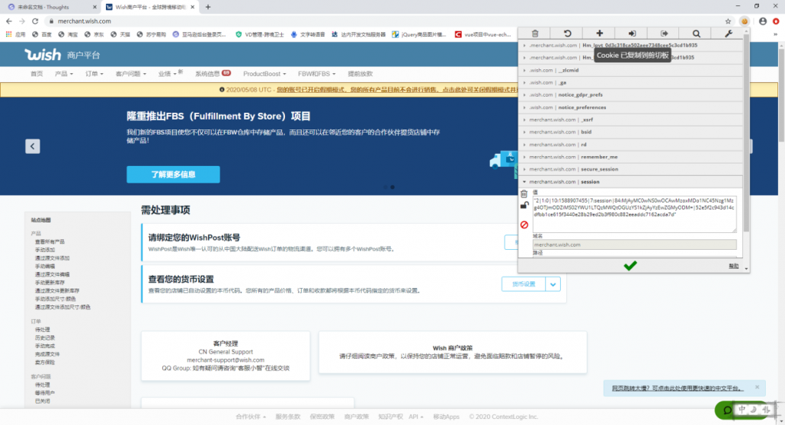Viewport: 785px width, 425px height.
Task: Expand the secure_session cookie row
Action: pyautogui.click(x=630, y=169)
